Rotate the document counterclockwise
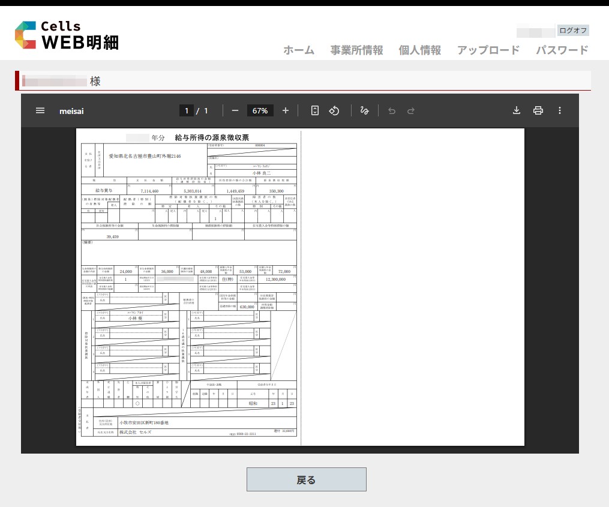609x507 pixels. (335, 110)
